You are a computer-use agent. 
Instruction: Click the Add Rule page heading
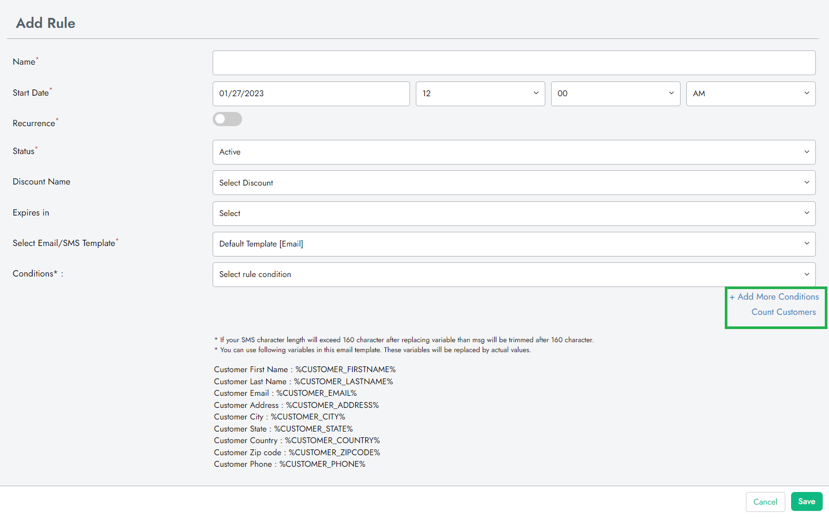[x=46, y=23]
